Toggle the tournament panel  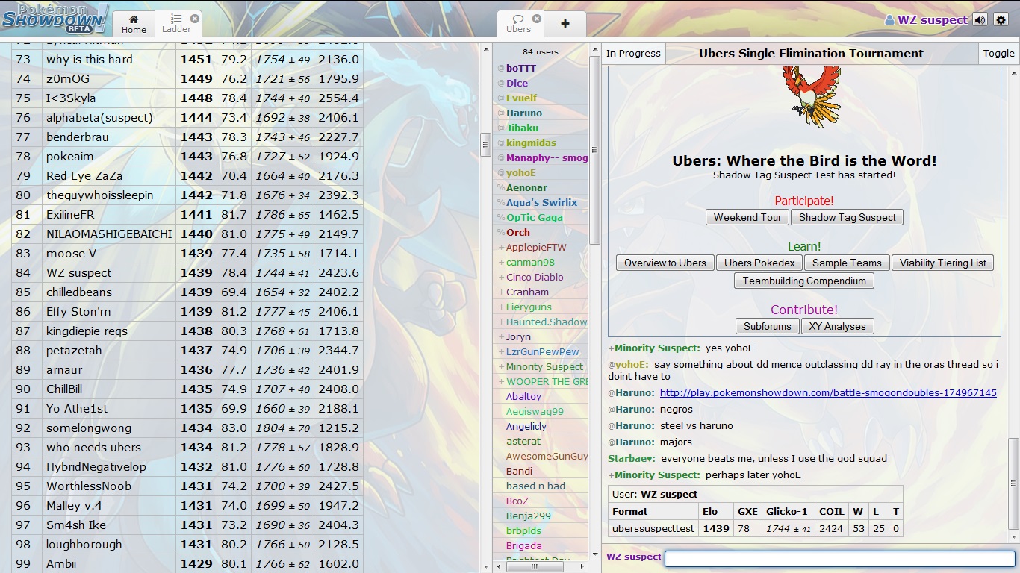click(x=998, y=53)
